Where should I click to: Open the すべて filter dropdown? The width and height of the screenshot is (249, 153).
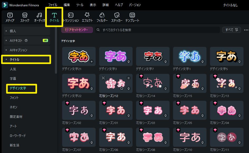pos(231,30)
